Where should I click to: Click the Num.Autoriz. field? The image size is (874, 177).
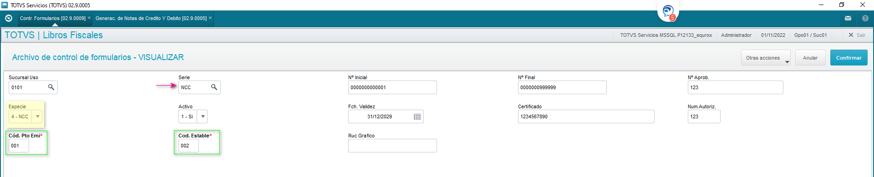704,116
